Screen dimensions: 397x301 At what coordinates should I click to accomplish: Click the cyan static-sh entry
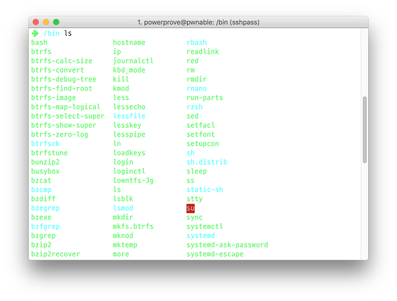pyautogui.click(x=205, y=190)
